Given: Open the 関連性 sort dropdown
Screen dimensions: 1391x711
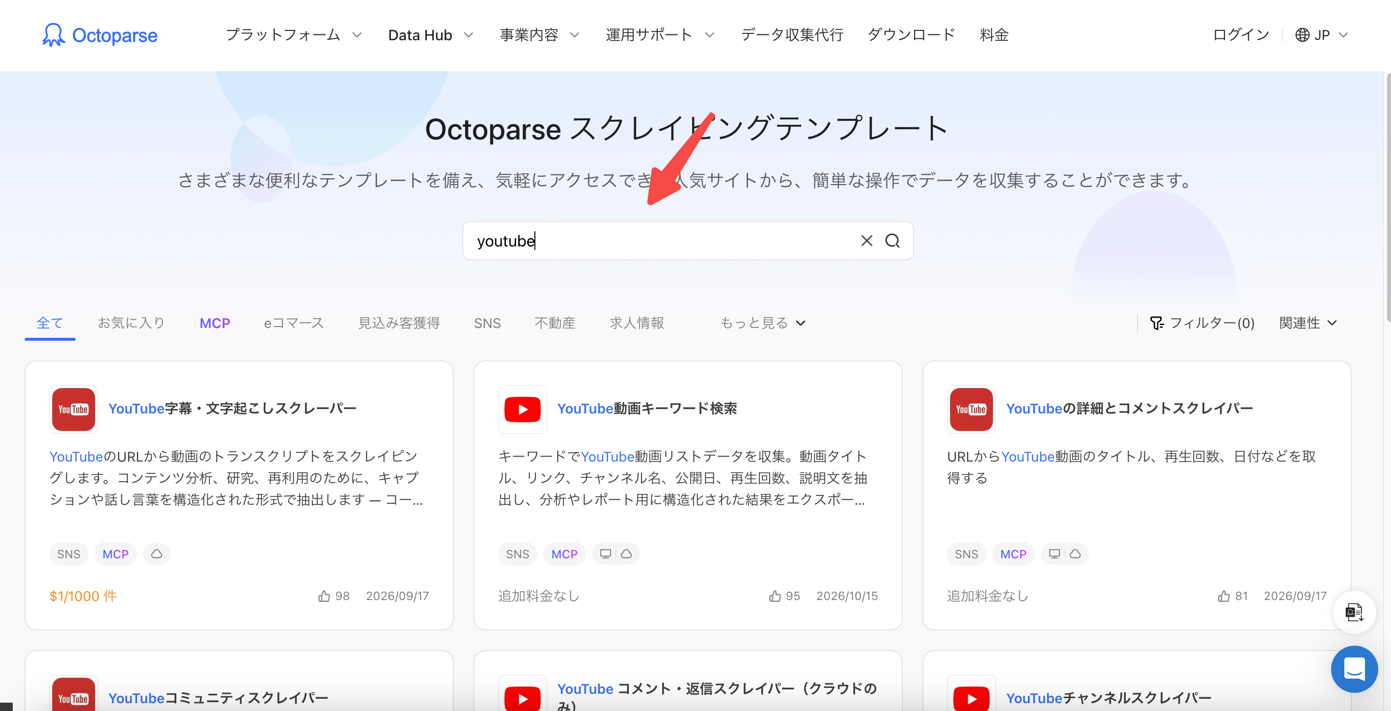Looking at the screenshot, I should coord(1308,323).
